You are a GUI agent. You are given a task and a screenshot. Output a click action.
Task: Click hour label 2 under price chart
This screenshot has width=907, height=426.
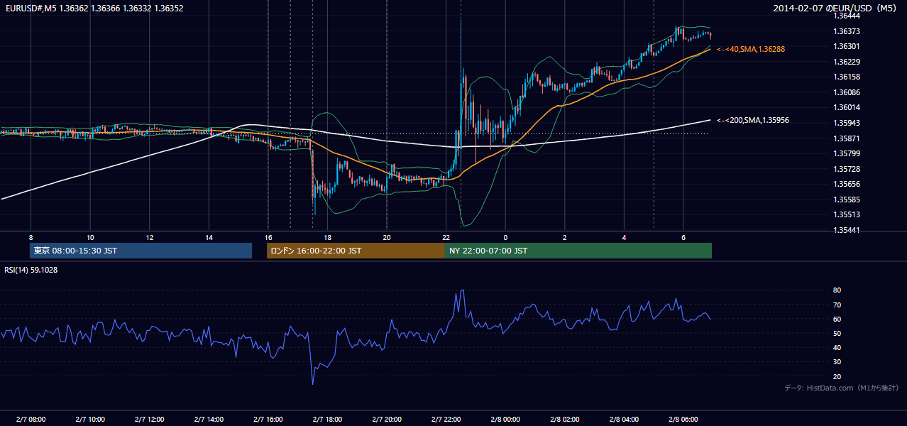tap(564, 237)
